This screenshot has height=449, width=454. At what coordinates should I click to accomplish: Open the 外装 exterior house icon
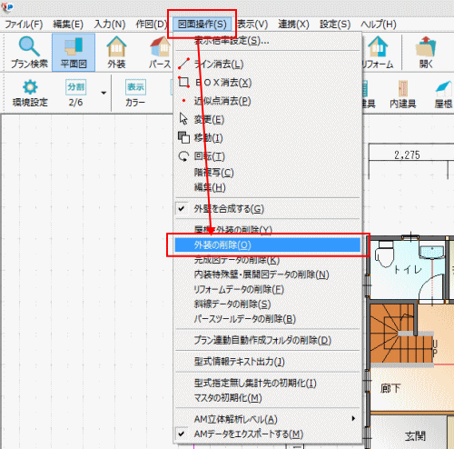tap(116, 53)
